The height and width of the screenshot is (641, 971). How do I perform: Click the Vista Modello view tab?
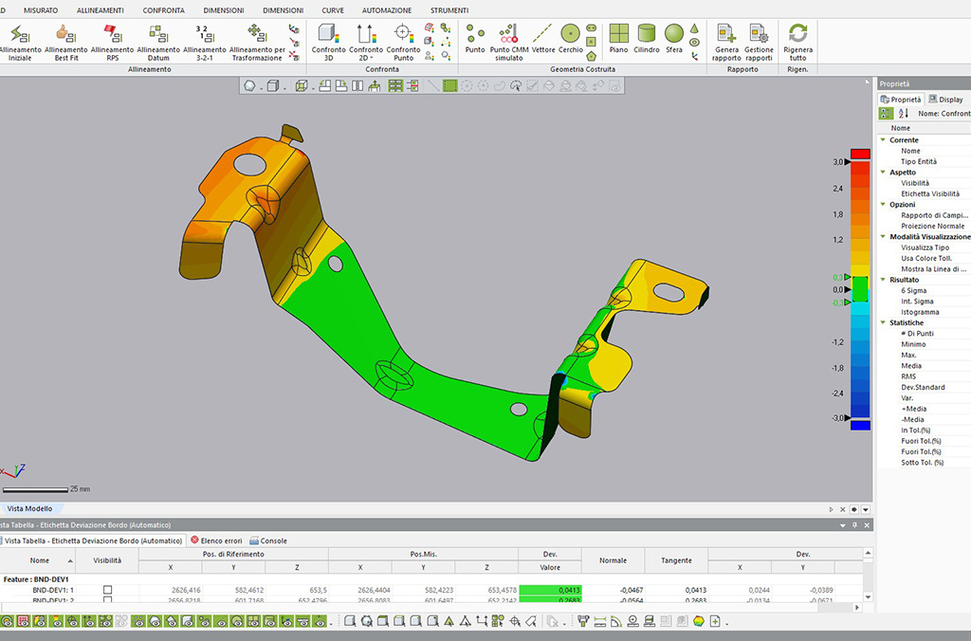click(x=29, y=508)
